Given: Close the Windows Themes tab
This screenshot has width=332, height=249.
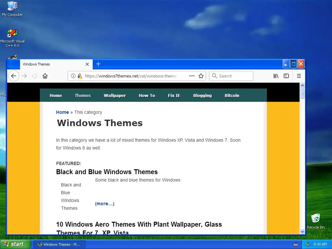Looking at the screenshot, I should (87, 64).
